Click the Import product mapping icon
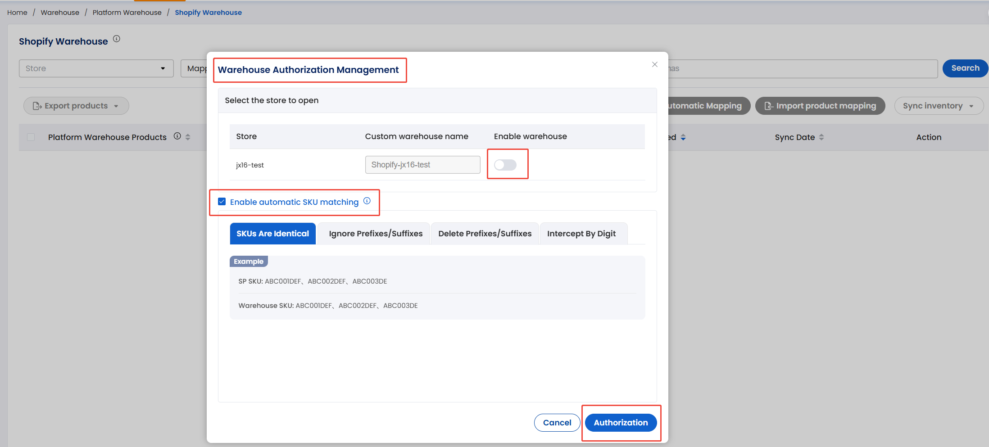This screenshot has height=447, width=989. (x=769, y=106)
